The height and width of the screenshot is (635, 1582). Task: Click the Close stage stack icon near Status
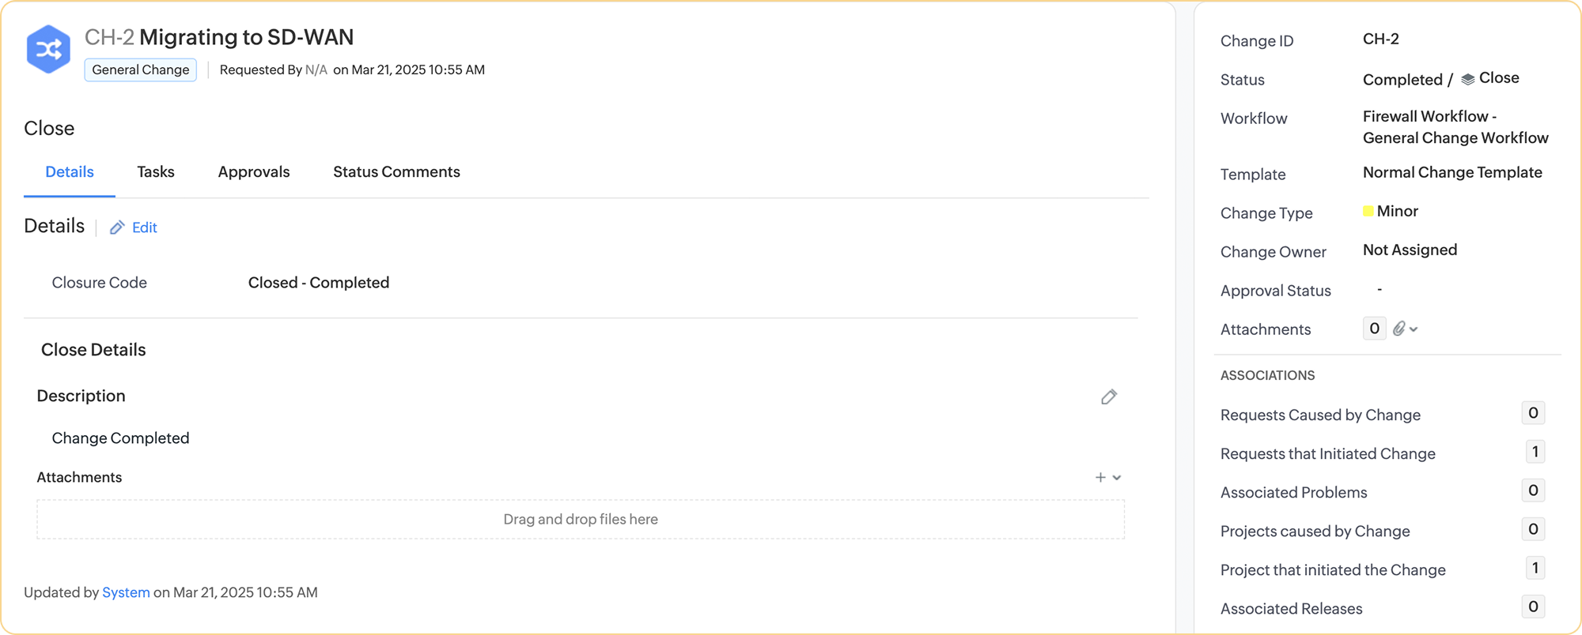tap(1468, 77)
